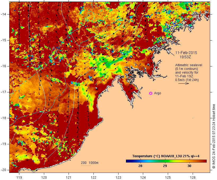Click the latitude label '-19'
Viewport: 217px width, 180px height.
click(x=3, y=144)
